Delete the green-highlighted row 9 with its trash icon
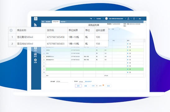The width and height of the screenshot is (170, 112). click(130, 69)
